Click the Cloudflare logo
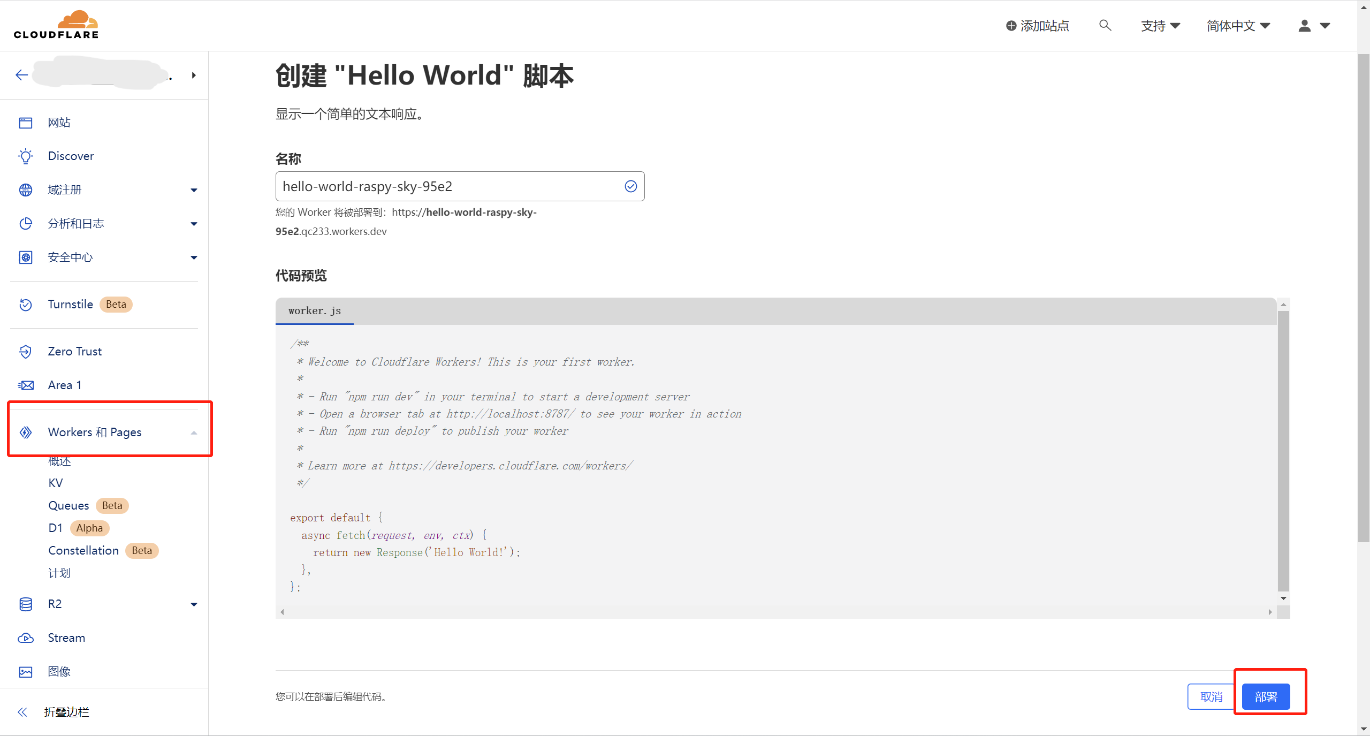The height and width of the screenshot is (736, 1370). pos(56,25)
